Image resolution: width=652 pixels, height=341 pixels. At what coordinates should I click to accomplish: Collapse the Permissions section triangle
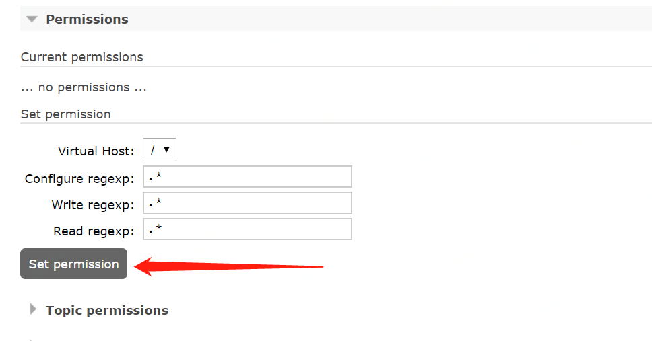(x=32, y=20)
